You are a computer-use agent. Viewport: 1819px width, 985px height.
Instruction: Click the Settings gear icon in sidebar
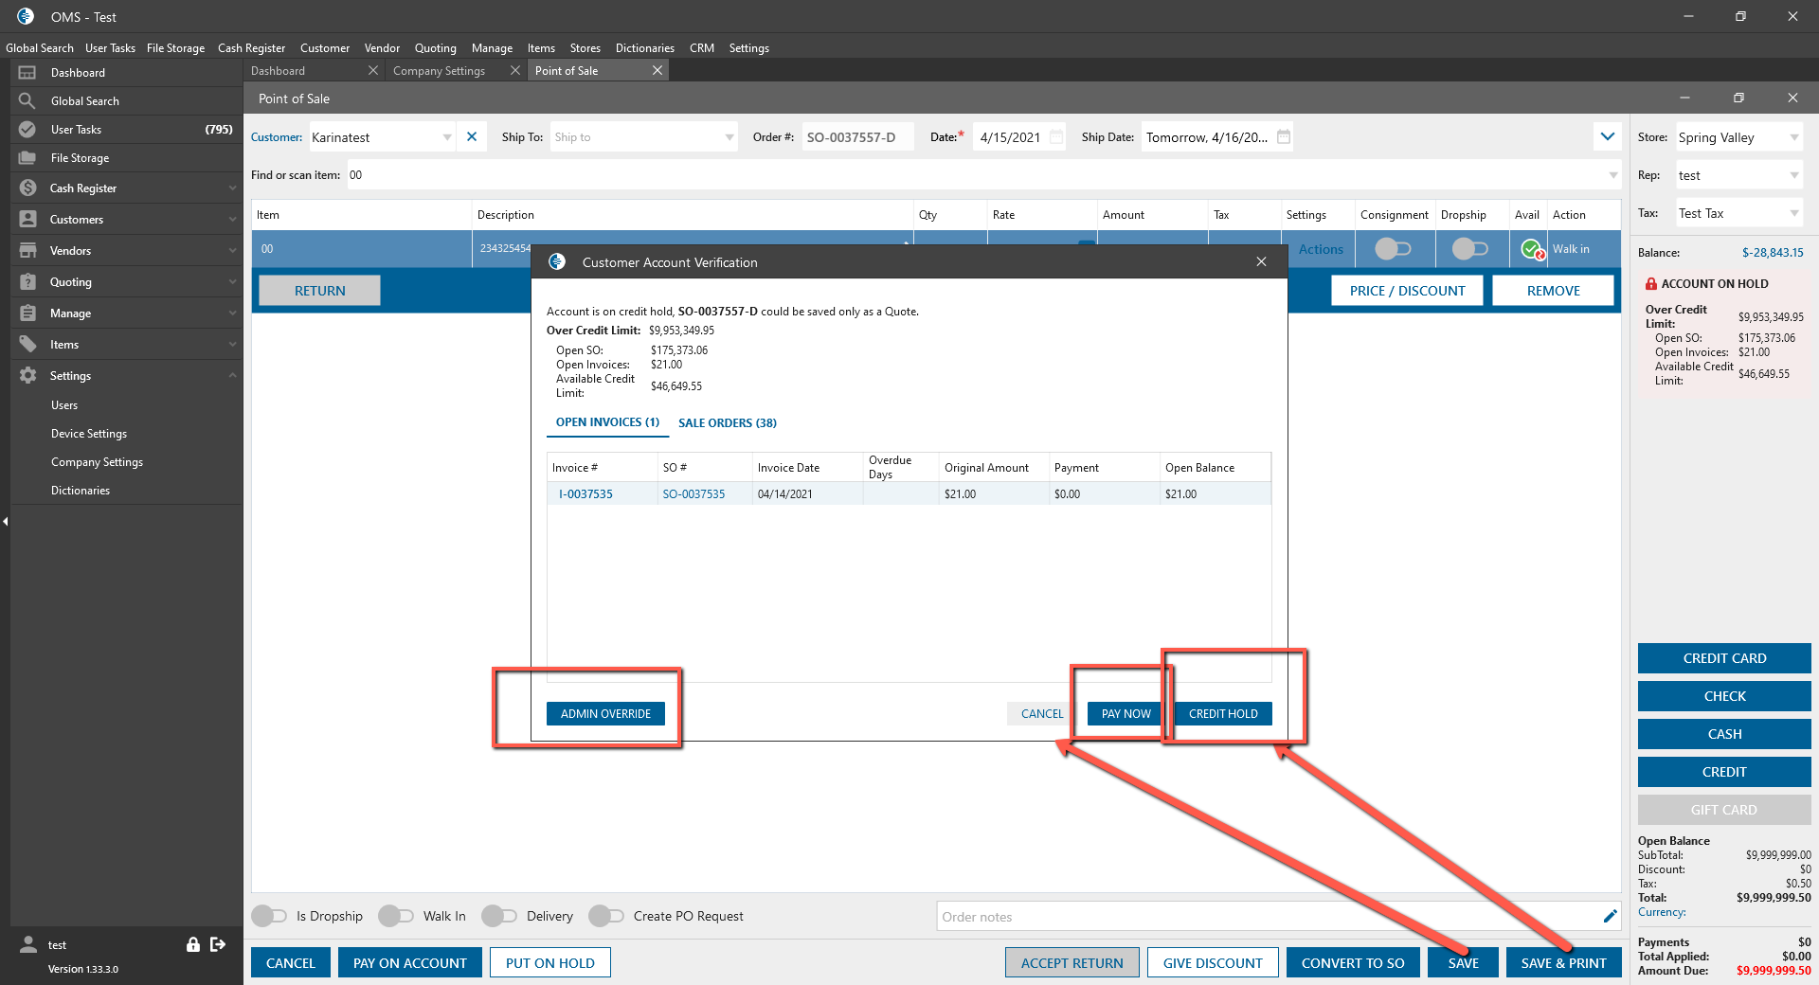(27, 376)
